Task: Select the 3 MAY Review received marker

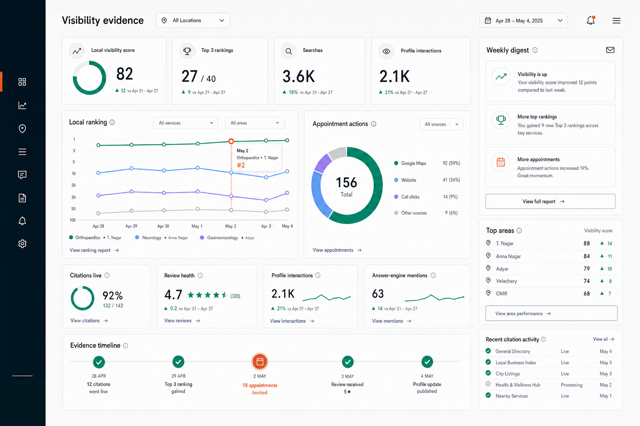Action: pos(347,362)
